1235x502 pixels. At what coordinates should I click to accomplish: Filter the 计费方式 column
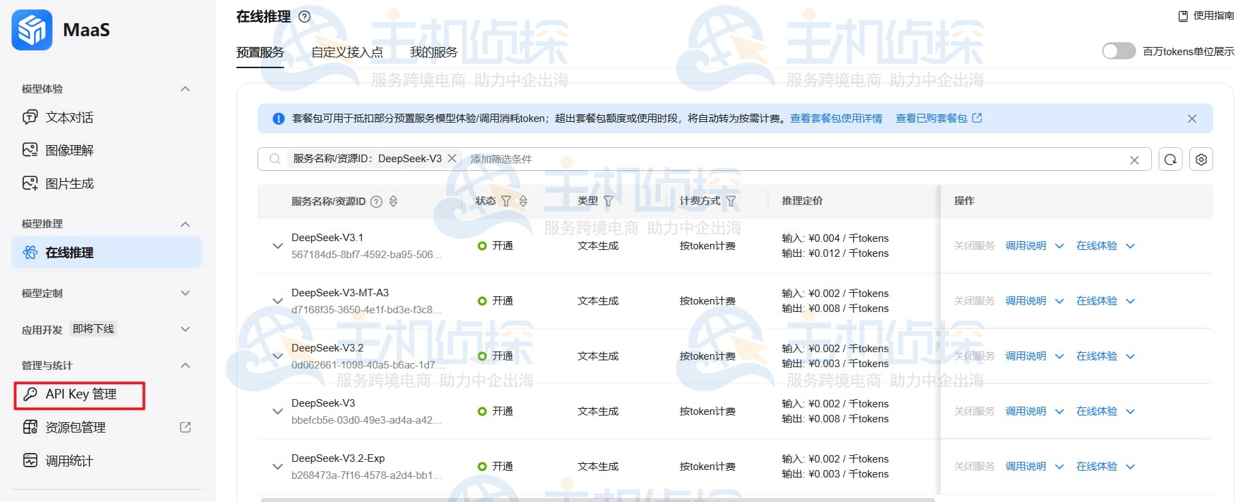[731, 201]
